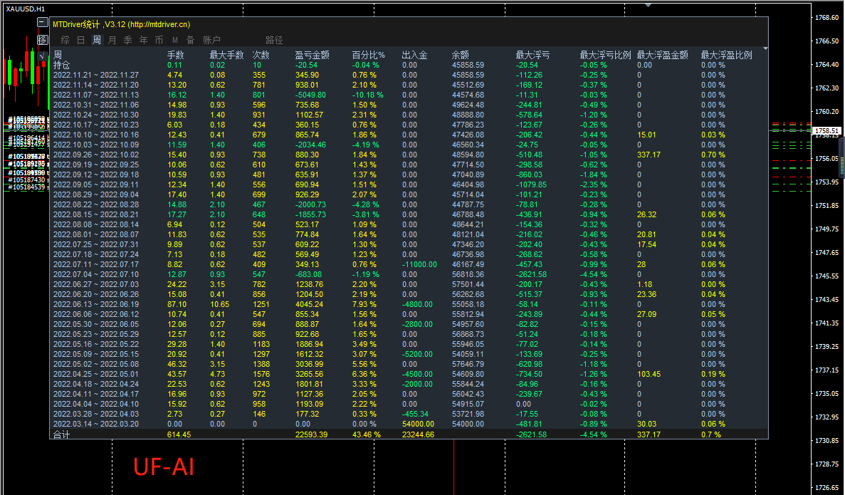Open the 季 quarterly tab

pyautogui.click(x=127, y=40)
